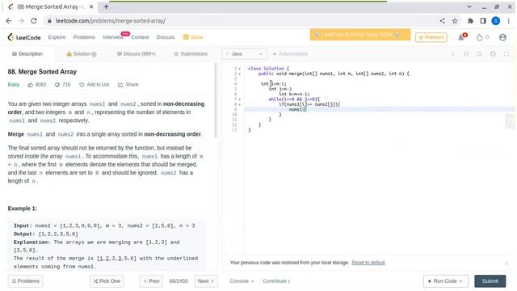Expand the Console panel
Image resolution: width=517 pixels, height=291 pixels.
[242, 281]
